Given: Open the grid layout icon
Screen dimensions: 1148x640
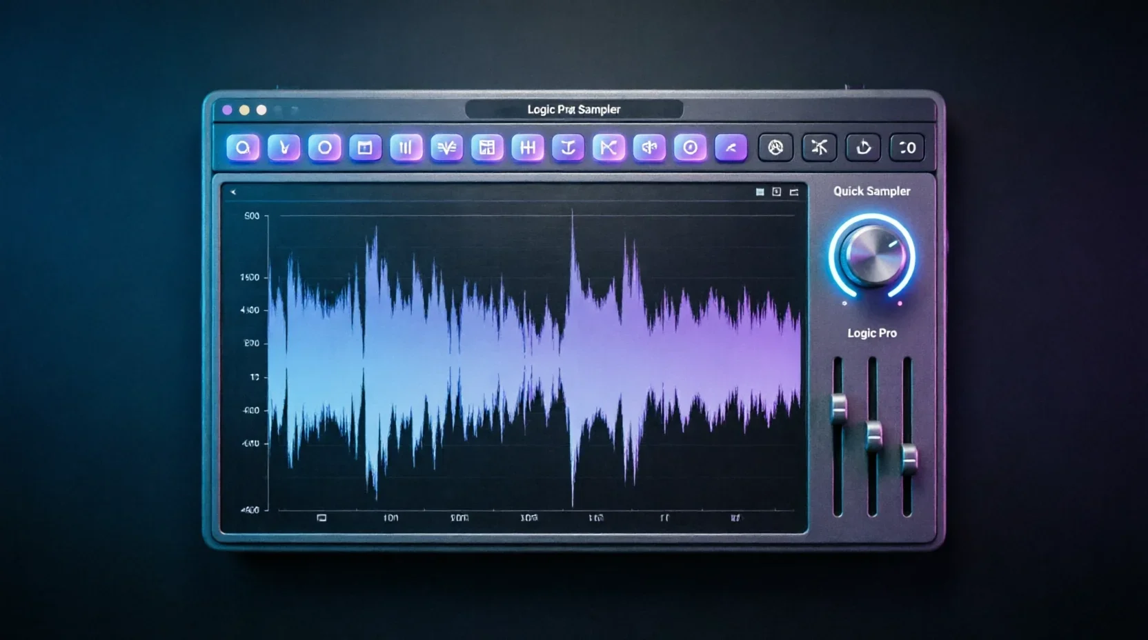Looking at the screenshot, I should (487, 148).
